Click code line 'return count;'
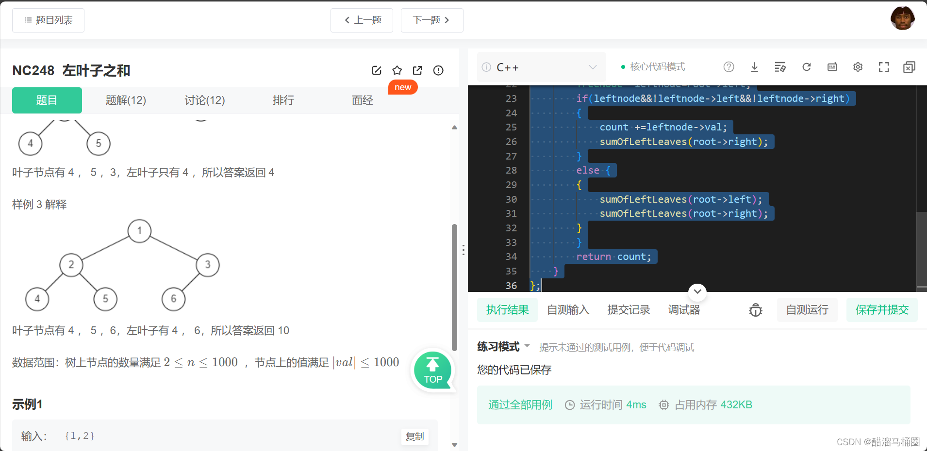The width and height of the screenshot is (927, 451). tap(613, 257)
